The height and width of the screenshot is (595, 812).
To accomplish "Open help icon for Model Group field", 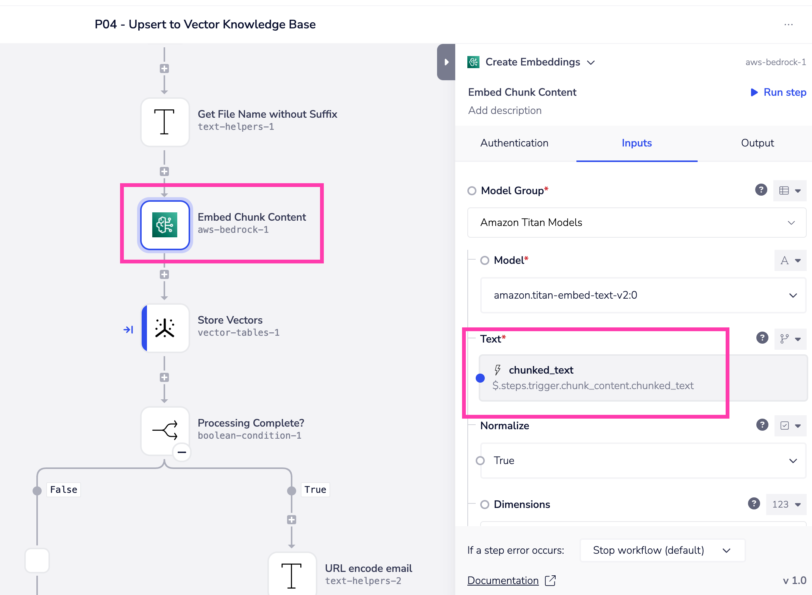I will 761,190.
